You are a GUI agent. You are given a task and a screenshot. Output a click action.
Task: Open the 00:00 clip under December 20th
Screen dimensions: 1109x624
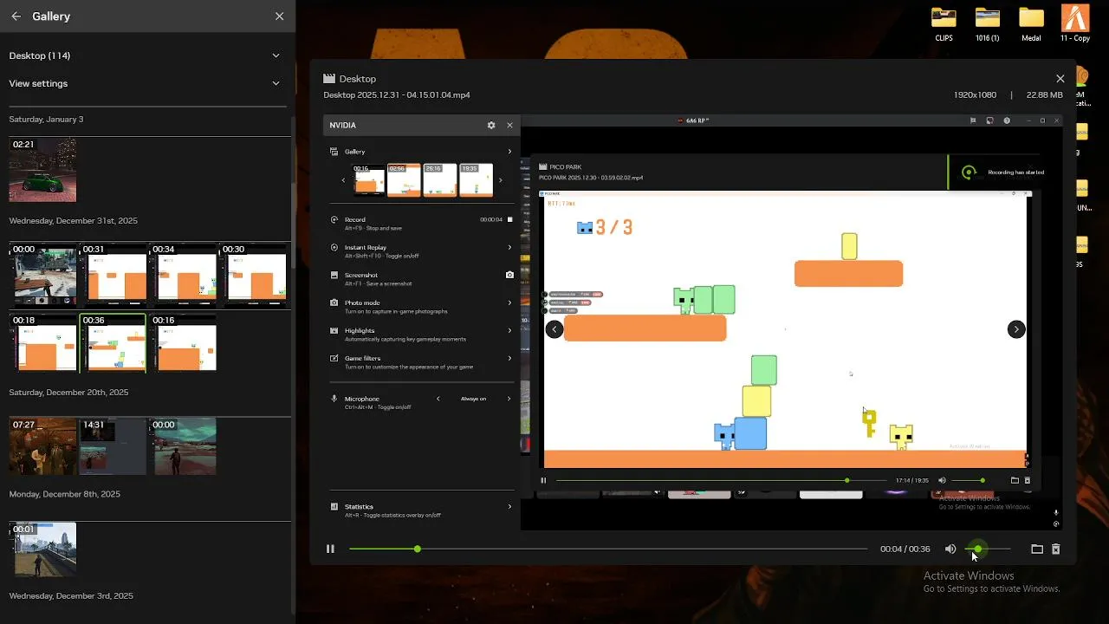pos(183,446)
